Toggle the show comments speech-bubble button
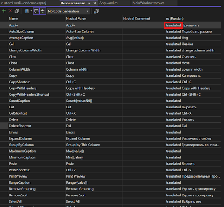The height and width of the screenshot is (207, 224). pyautogui.click(x=36, y=11)
